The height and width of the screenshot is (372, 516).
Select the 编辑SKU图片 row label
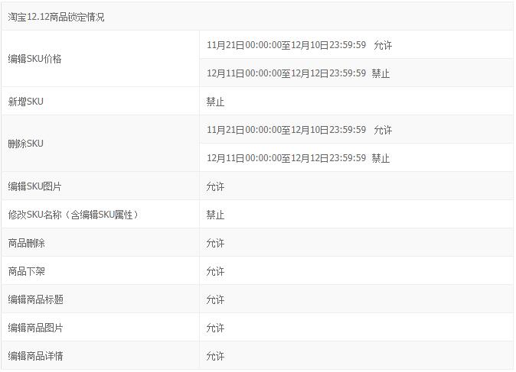[34, 186]
